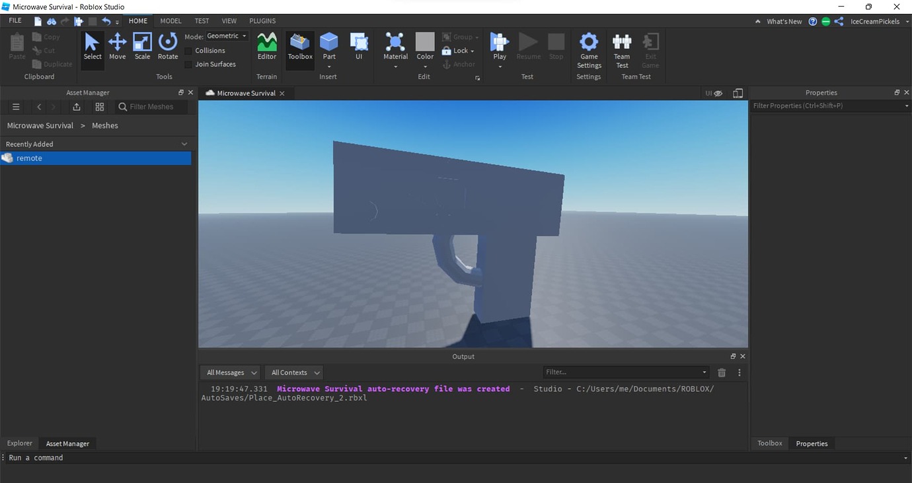
Task: Toggle UI visibility above the viewport
Action: pos(712,93)
